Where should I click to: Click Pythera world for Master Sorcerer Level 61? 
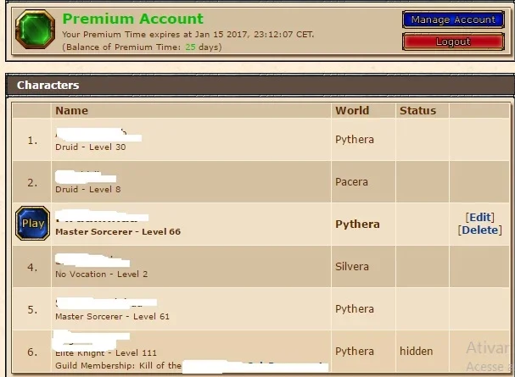click(x=355, y=309)
